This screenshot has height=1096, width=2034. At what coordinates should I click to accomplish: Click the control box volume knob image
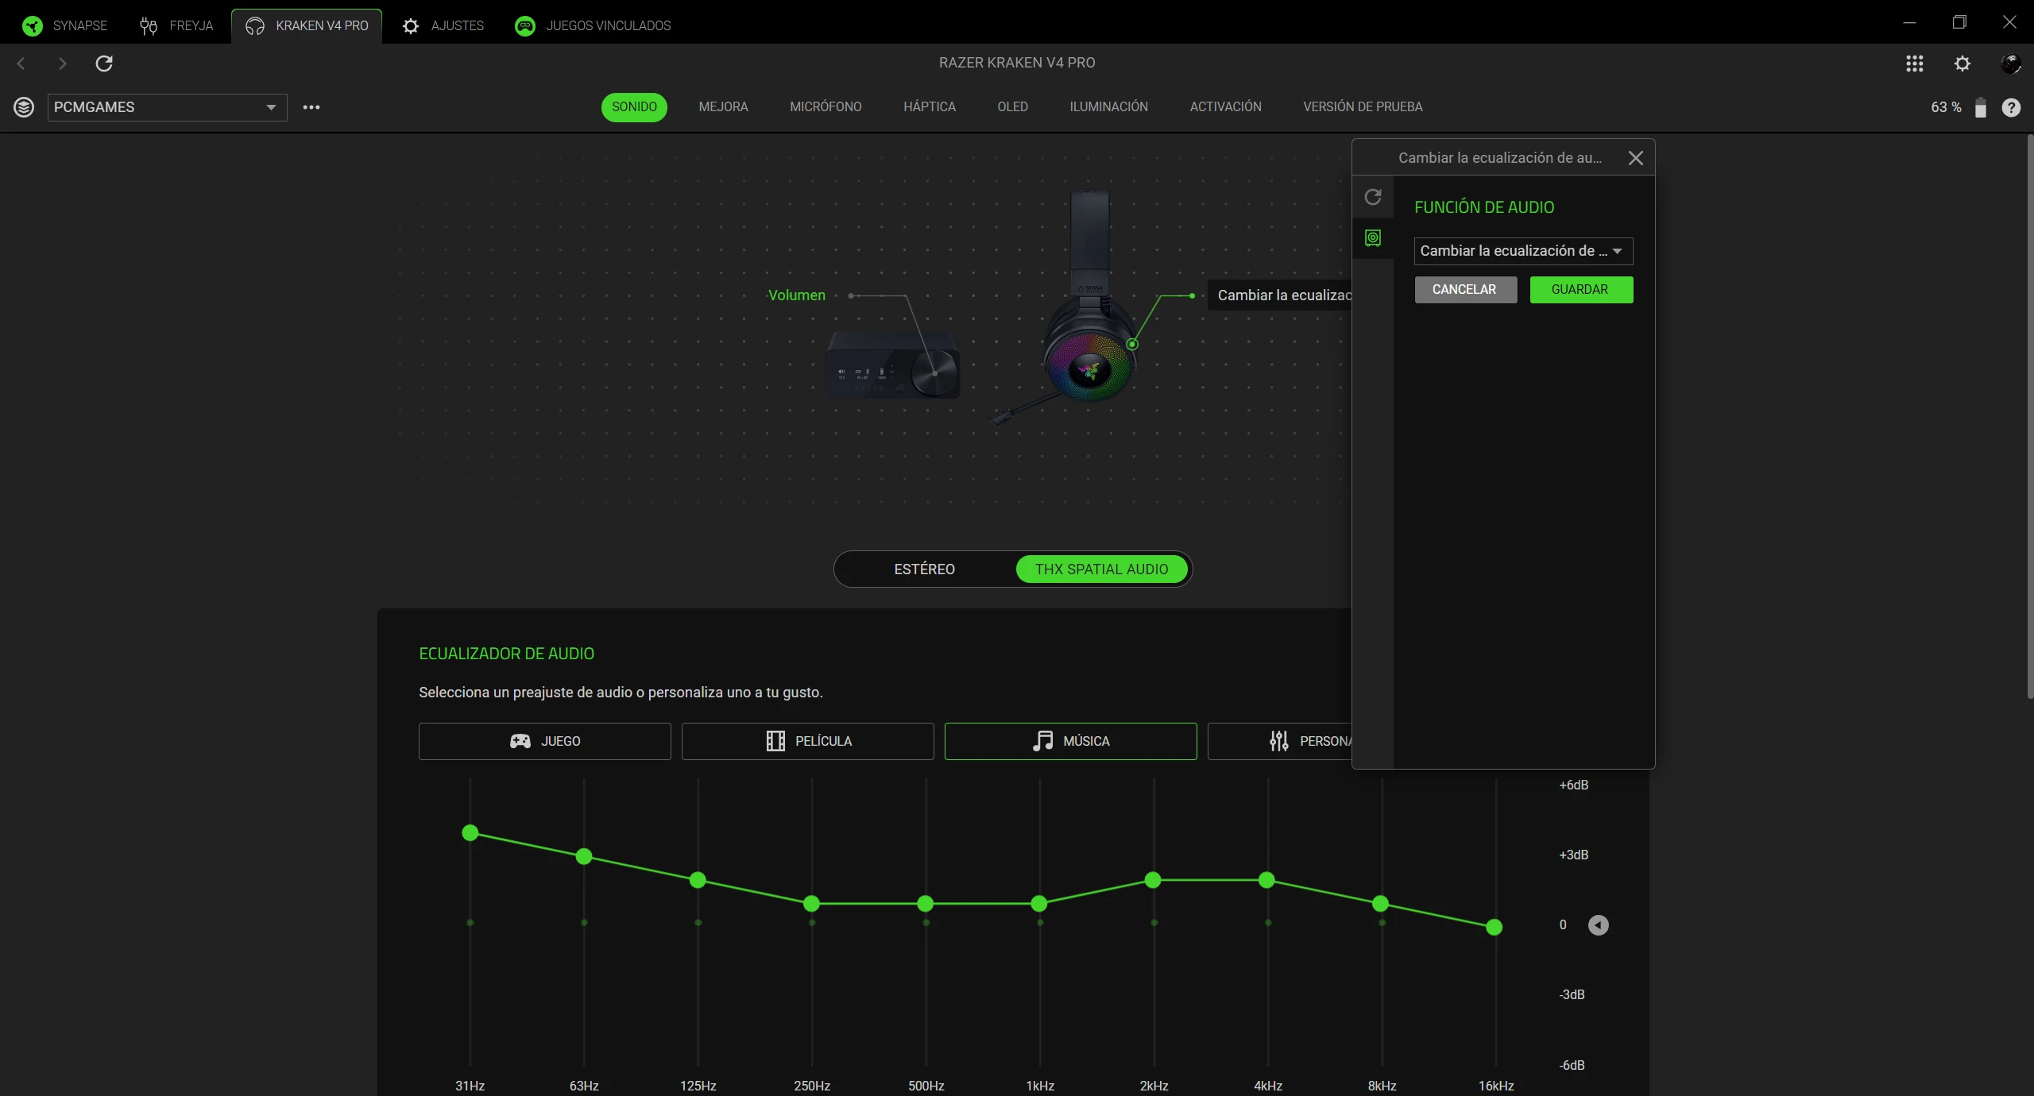tap(934, 372)
